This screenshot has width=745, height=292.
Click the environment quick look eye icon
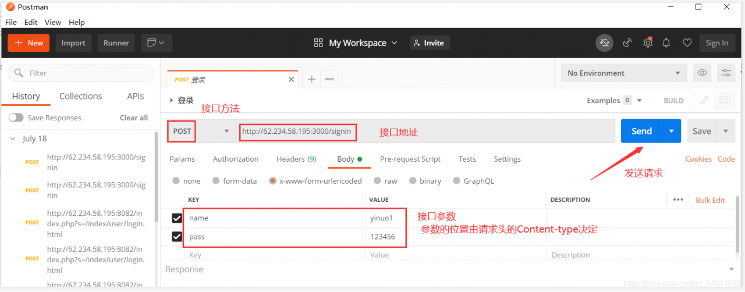pos(703,73)
